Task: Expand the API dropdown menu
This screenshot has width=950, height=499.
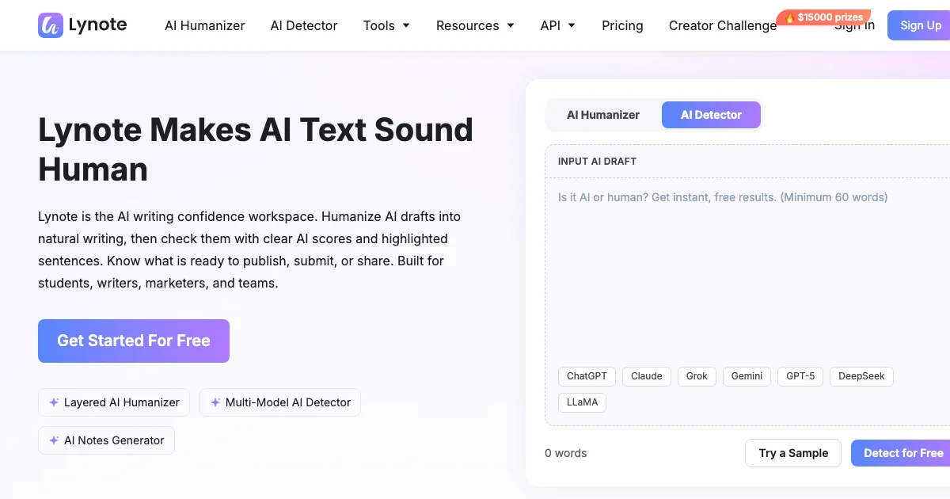Action: click(x=557, y=25)
